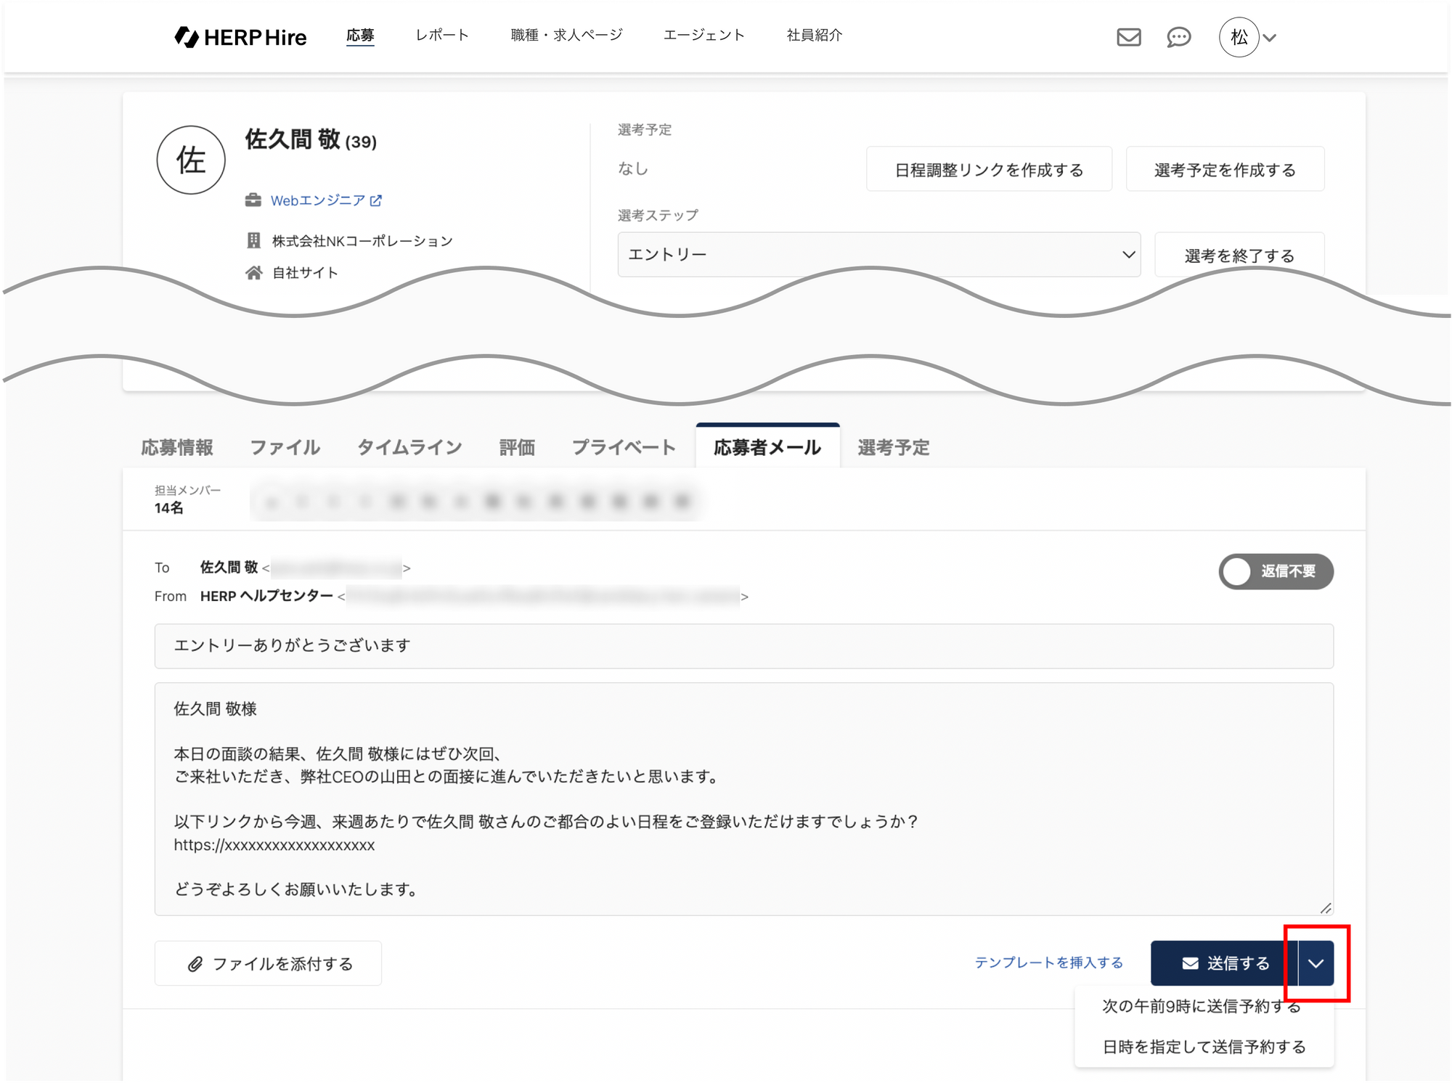Open the レポート navigation item

(x=441, y=35)
